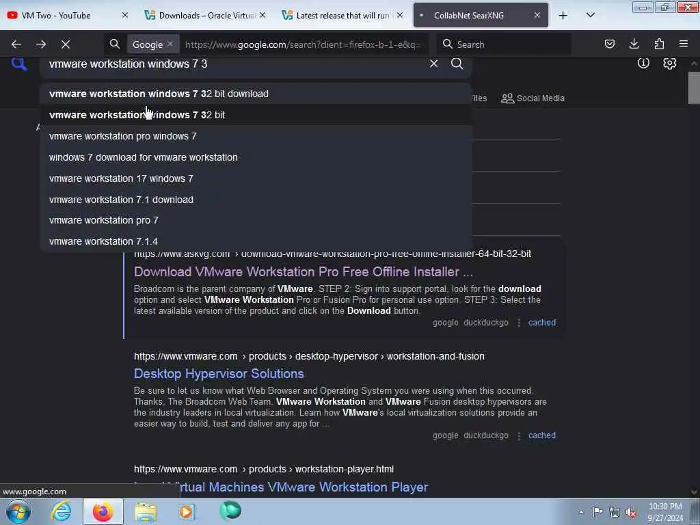The width and height of the screenshot is (700, 525).
Task: Choose suggestion 'vmware workstation 17 windows 7'
Action: pyautogui.click(x=256, y=178)
